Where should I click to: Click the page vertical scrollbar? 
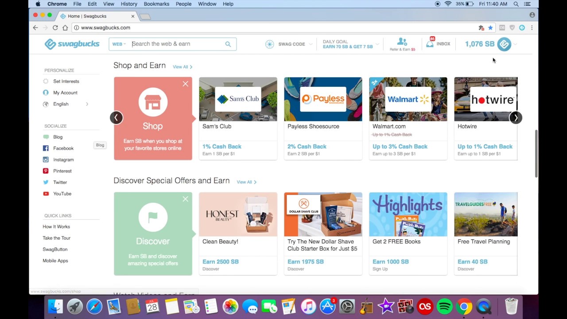(536, 154)
